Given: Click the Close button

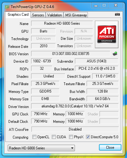Looking at the screenshot, I should (x=110, y=148).
